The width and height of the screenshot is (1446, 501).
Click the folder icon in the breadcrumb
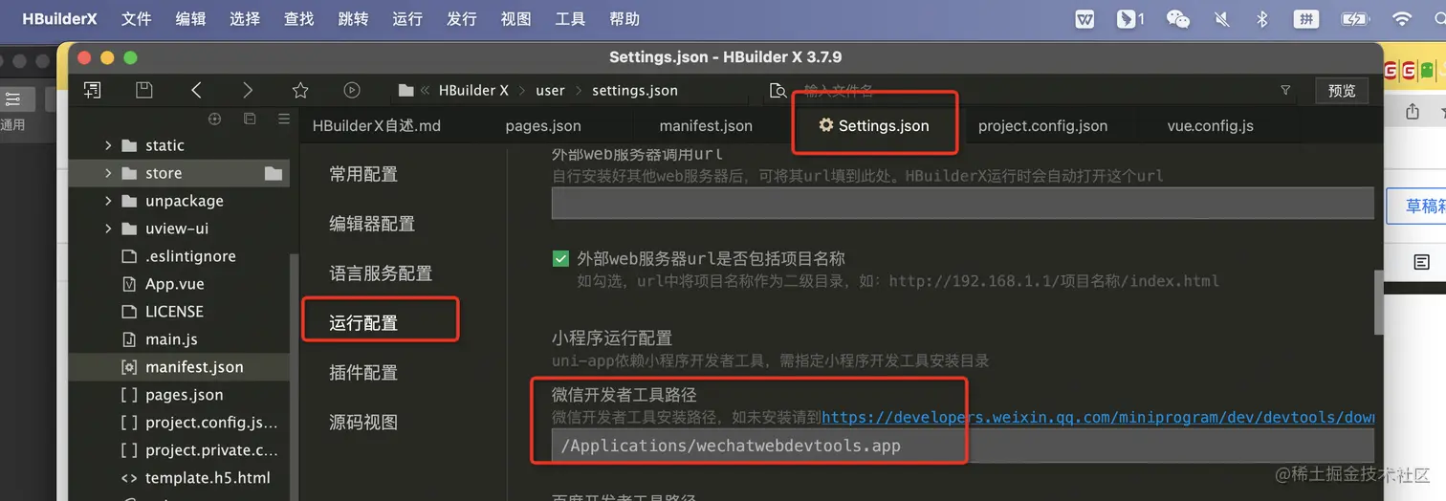point(405,90)
